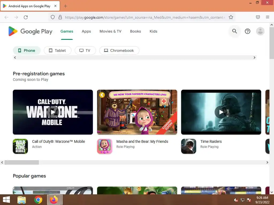The width and height of the screenshot is (274, 205).
Task: Open the Masha and the Bear app icon
Action: [105, 146]
